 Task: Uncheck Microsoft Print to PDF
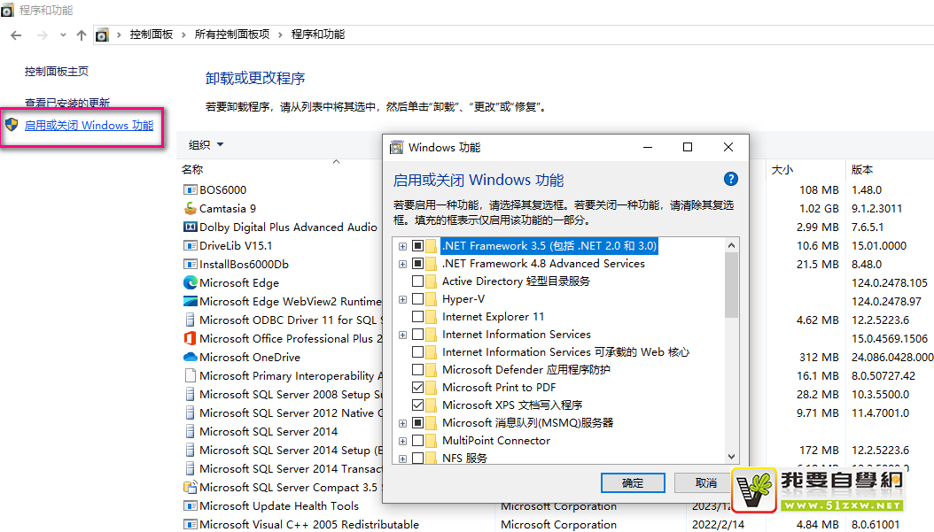coord(417,388)
